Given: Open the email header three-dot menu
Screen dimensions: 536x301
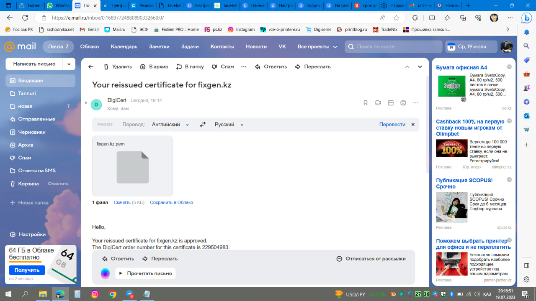Looking at the screenshot, I should pos(416,103).
